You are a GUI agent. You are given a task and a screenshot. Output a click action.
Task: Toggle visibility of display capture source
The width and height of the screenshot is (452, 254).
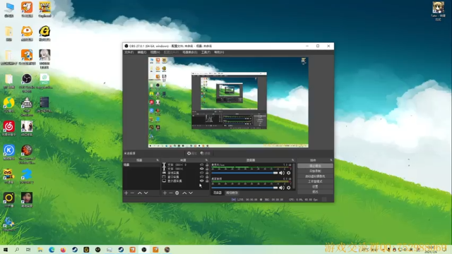tap(201, 181)
